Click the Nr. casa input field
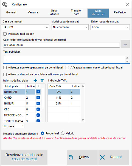132x166 pixels. 20,126
